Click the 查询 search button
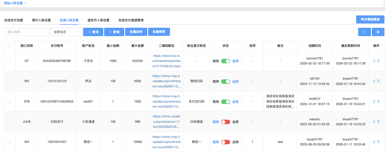The image size is (385, 153). coord(93,32)
